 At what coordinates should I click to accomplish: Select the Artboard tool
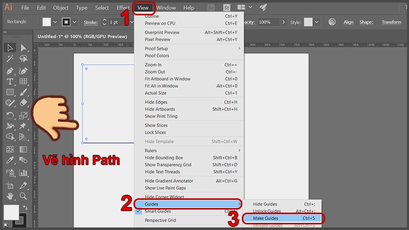10,186
